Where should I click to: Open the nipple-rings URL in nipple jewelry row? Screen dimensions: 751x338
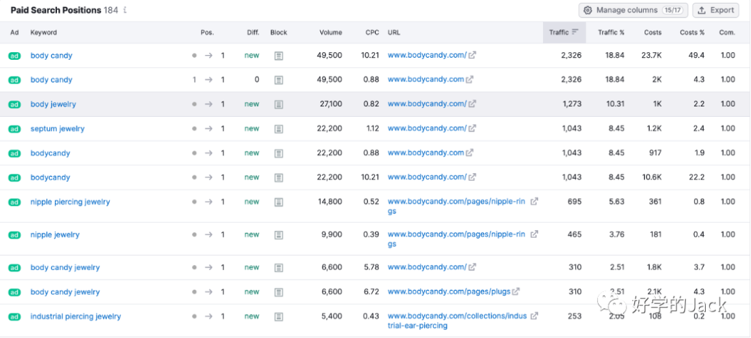(456, 239)
